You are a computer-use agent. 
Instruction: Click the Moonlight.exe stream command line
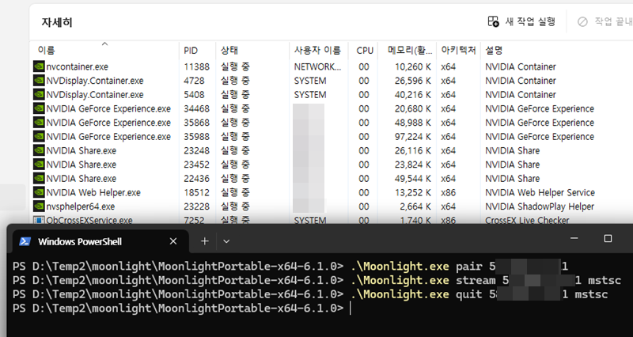pos(316,280)
